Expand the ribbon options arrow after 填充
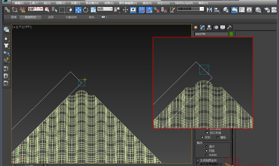The width and height of the screenshot is (279, 166). click(104, 17)
